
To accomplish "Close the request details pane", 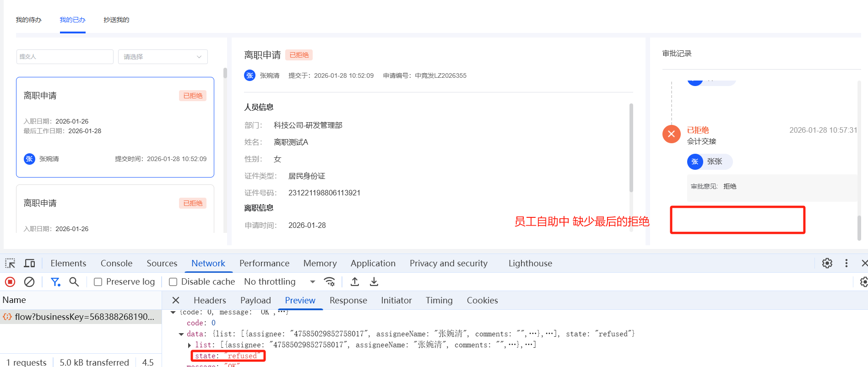I will [x=176, y=300].
